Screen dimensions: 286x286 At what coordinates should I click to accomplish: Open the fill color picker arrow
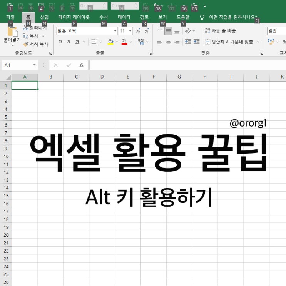(117, 42)
